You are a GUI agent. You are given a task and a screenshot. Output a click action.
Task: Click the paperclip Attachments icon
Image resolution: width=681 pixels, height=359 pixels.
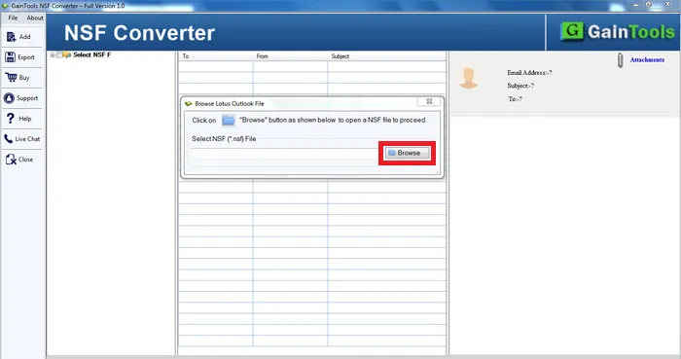point(621,60)
